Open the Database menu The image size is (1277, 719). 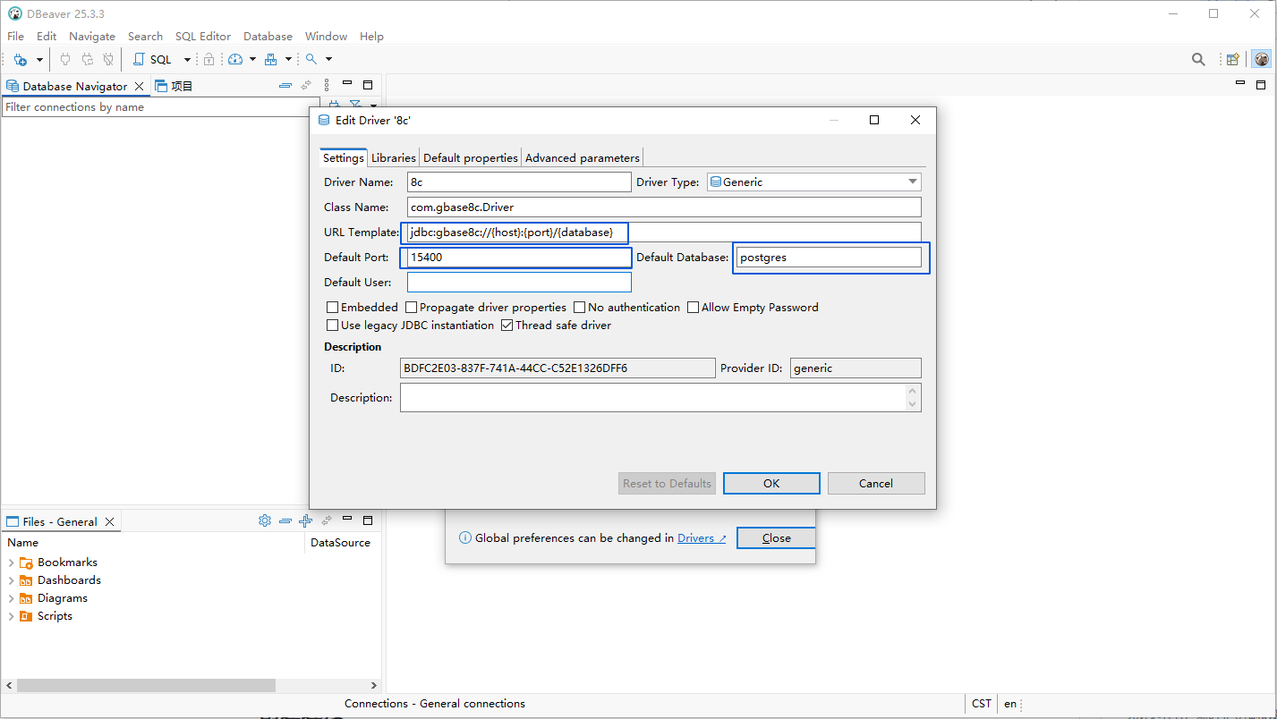268,37
